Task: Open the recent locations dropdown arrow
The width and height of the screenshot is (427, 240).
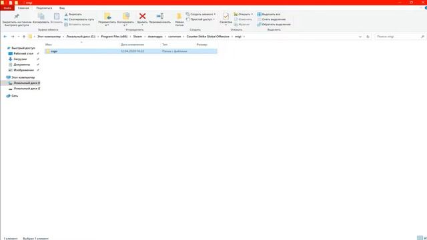Action: [19, 37]
